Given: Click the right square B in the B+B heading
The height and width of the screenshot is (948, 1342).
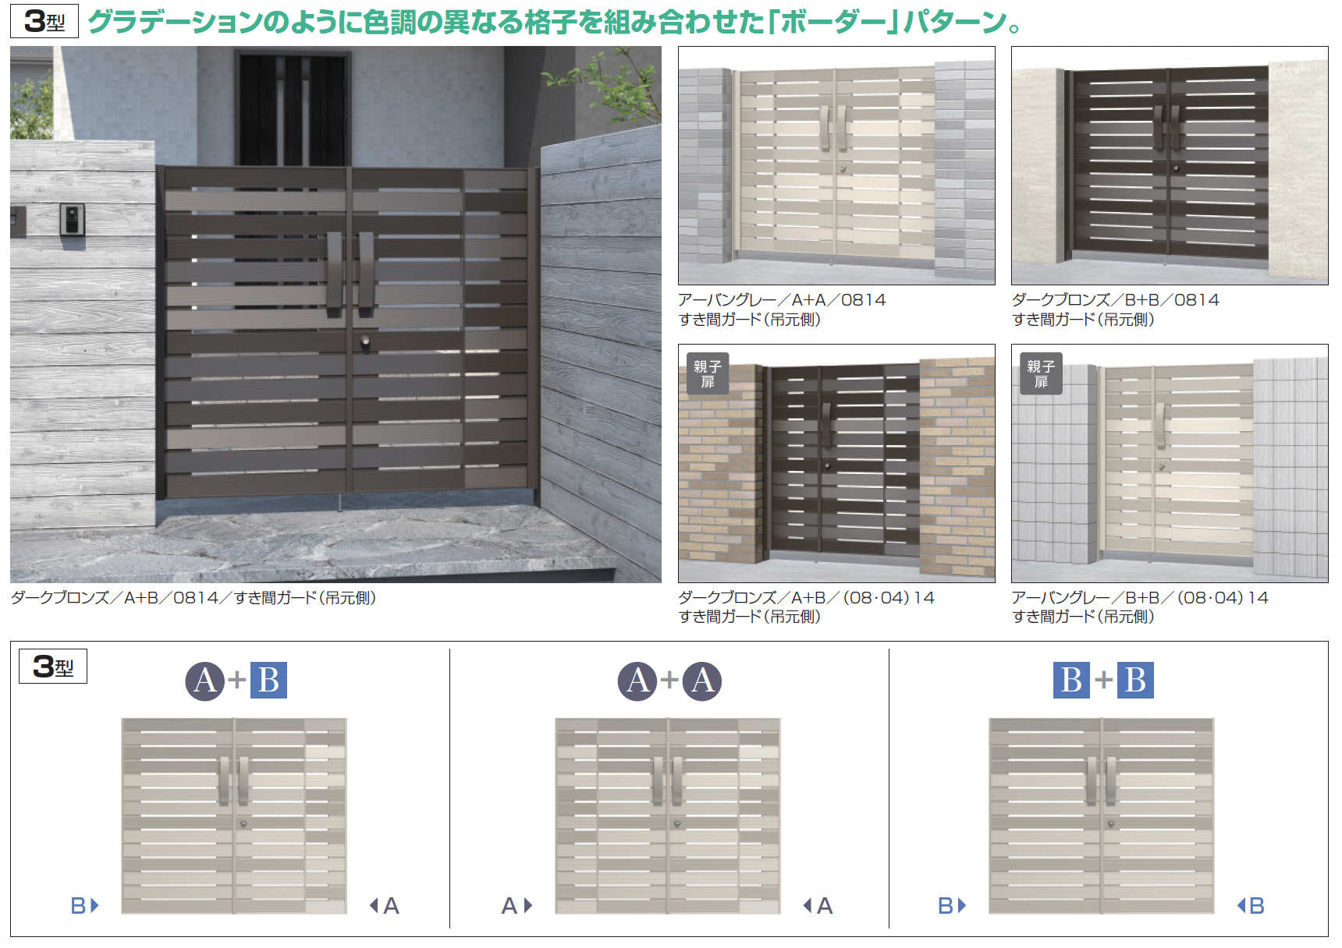Looking at the screenshot, I should (1135, 680).
